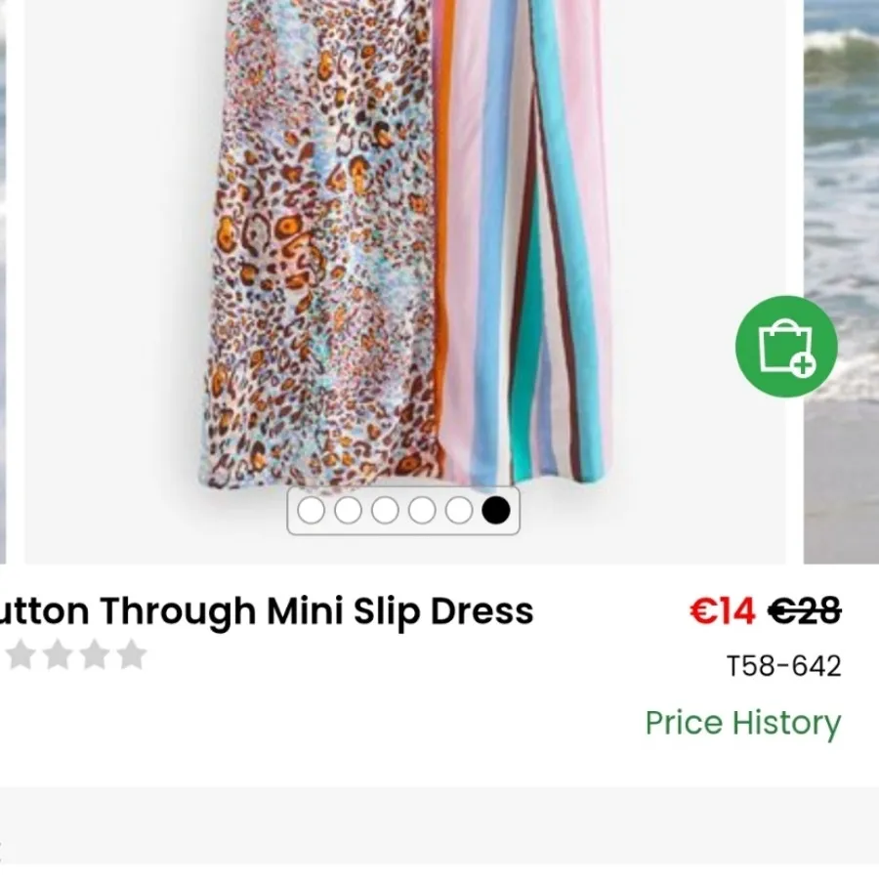Select the first image carousel dot
This screenshot has height=879, width=879.
(x=311, y=510)
